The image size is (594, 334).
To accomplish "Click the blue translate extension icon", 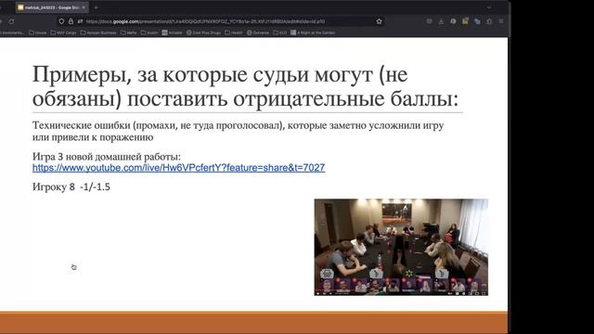I will (477, 21).
